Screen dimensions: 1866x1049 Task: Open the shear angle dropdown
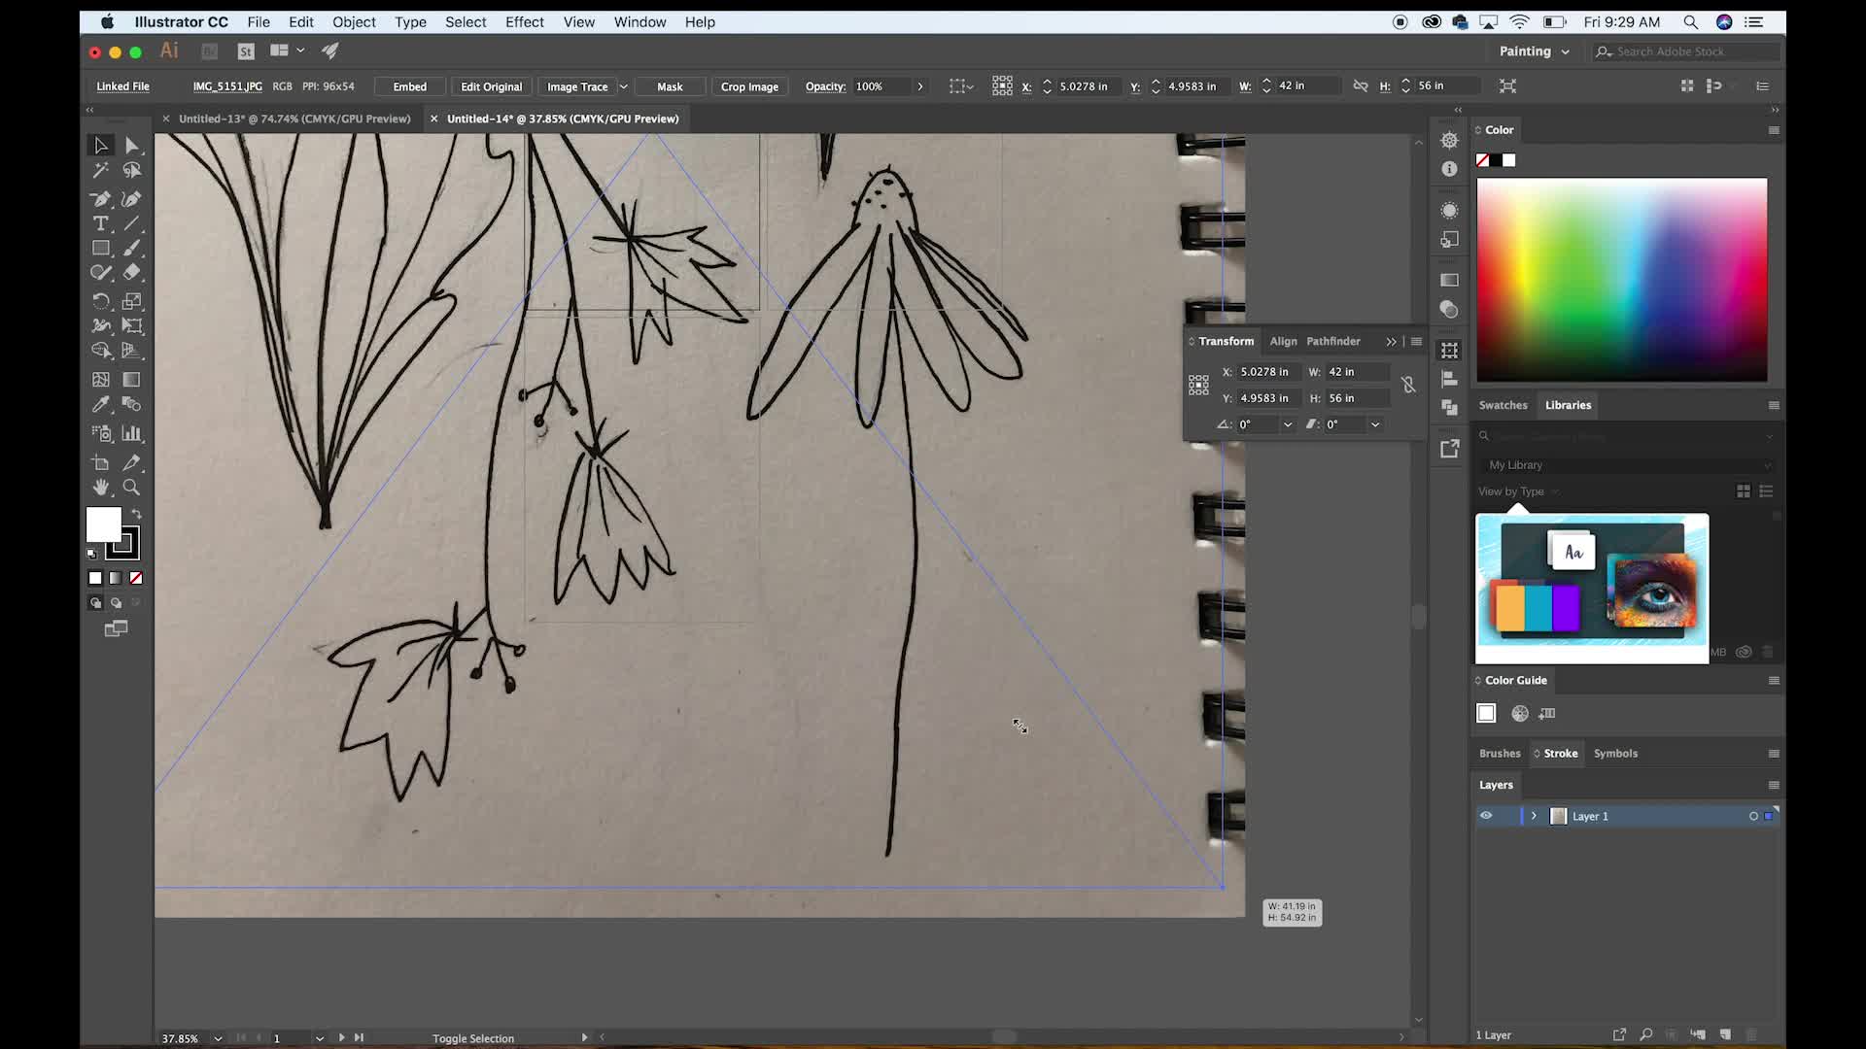click(1375, 424)
